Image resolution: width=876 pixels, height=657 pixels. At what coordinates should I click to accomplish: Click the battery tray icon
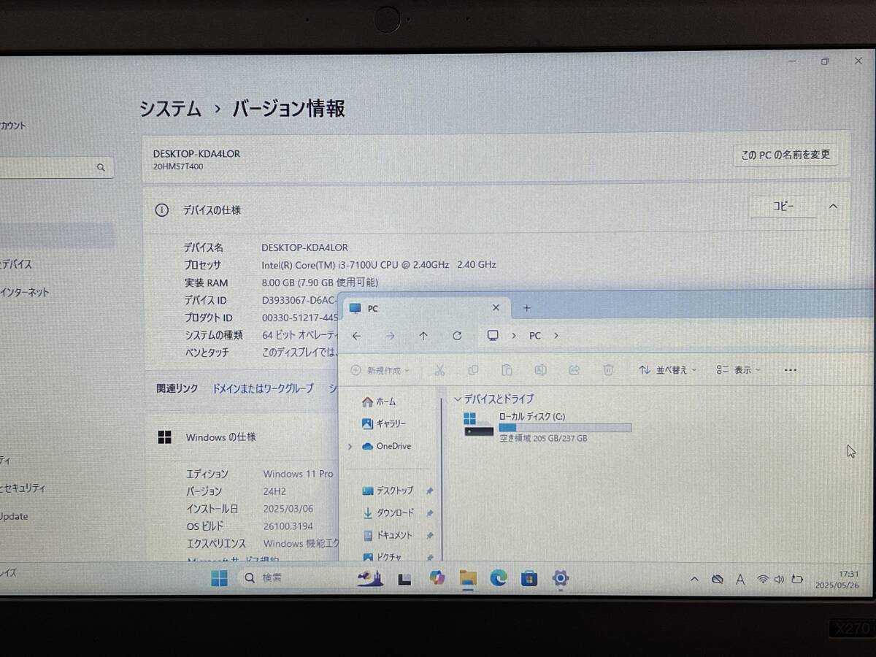797,580
